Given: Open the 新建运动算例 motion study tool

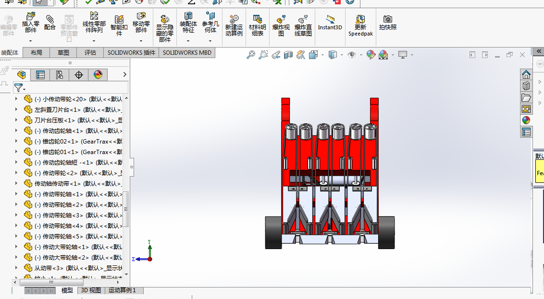Looking at the screenshot, I should click(x=234, y=25).
